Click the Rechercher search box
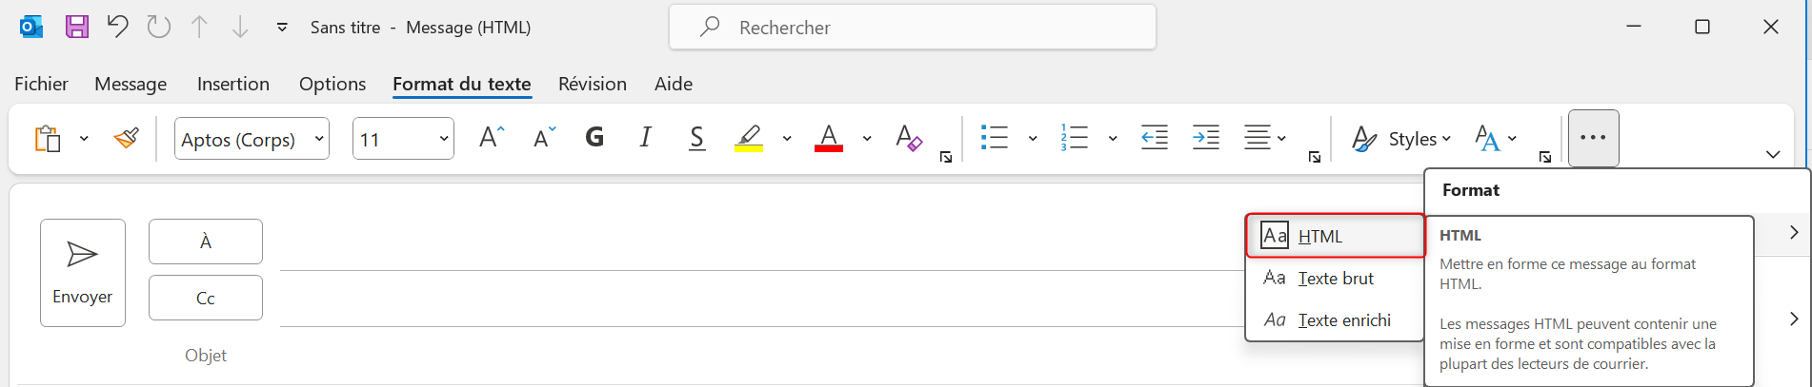 (x=913, y=28)
